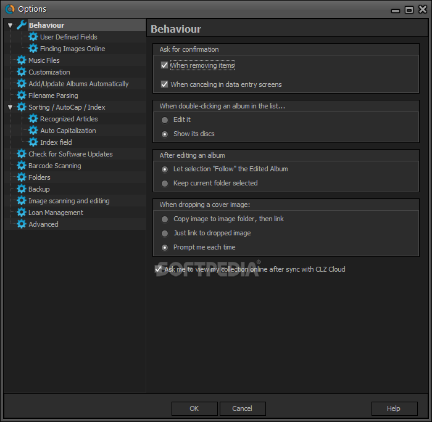This screenshot has width=432, height=422.
Task: Click the gear icon beside Backup
Action: click(x=22, y=189)
